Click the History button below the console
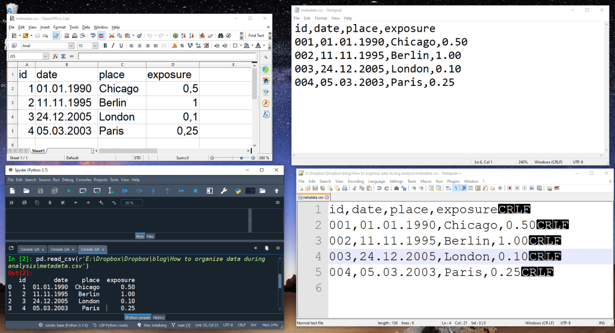 pyautogui.click(x=159, y=317)
